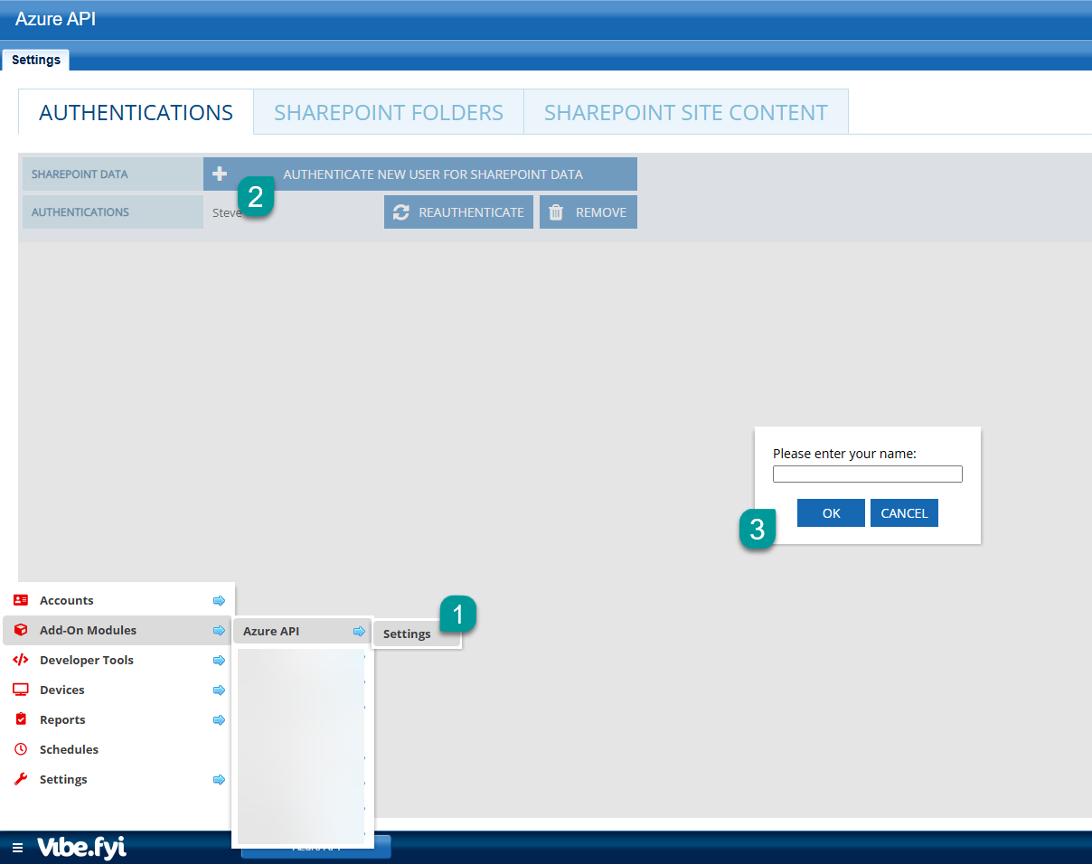The height and width of the screenshot is (864, 1092).
Task: Expand the Azure API submenu arrow
Action: (x=359, y=631)
